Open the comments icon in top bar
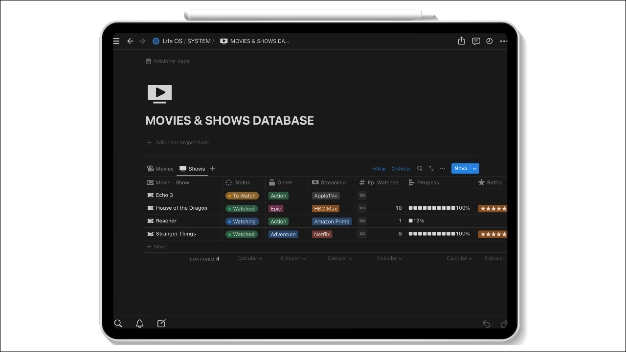The image size is (626, 352). (x=476, y=41)
